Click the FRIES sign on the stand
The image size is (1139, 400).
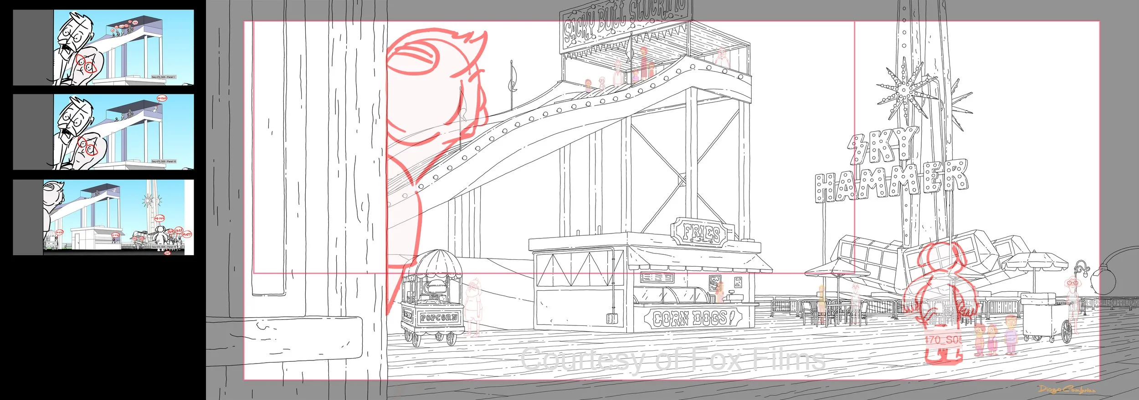coord(702,233)
